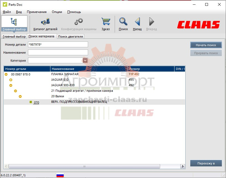The image size is (226, 178).
Task: Click the Поиск magnifier icon
Action: (x=123, y=22)
